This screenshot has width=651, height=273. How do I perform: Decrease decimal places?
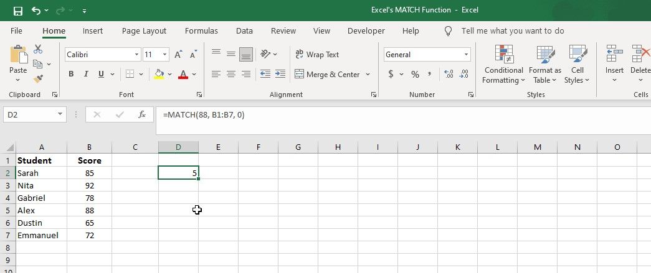click(x=463, y=74)
